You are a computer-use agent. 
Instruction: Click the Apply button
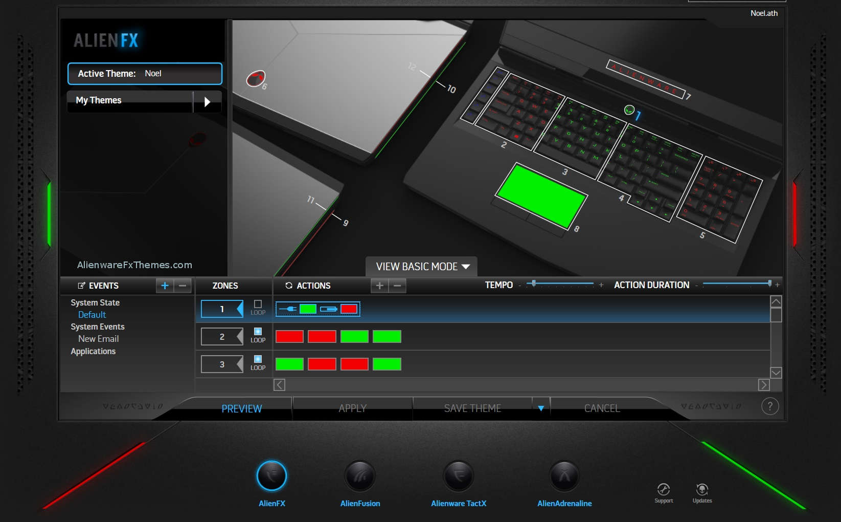pyautogui.click(x=352, y=408)
